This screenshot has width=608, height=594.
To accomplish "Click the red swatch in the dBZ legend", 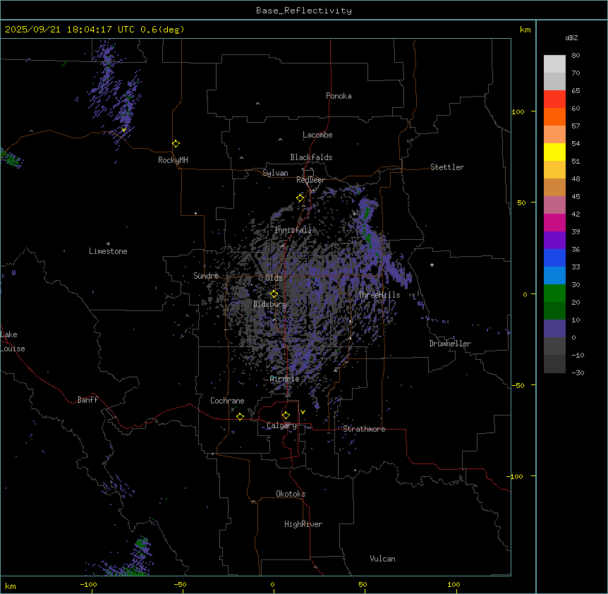I will (x=554, y=99).
